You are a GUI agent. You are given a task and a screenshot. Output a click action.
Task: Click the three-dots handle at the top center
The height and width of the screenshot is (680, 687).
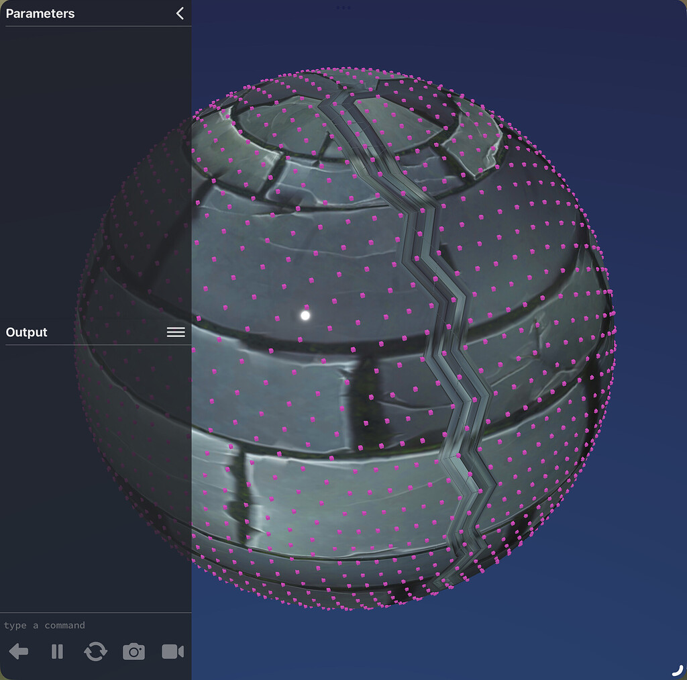click(344, 7)
